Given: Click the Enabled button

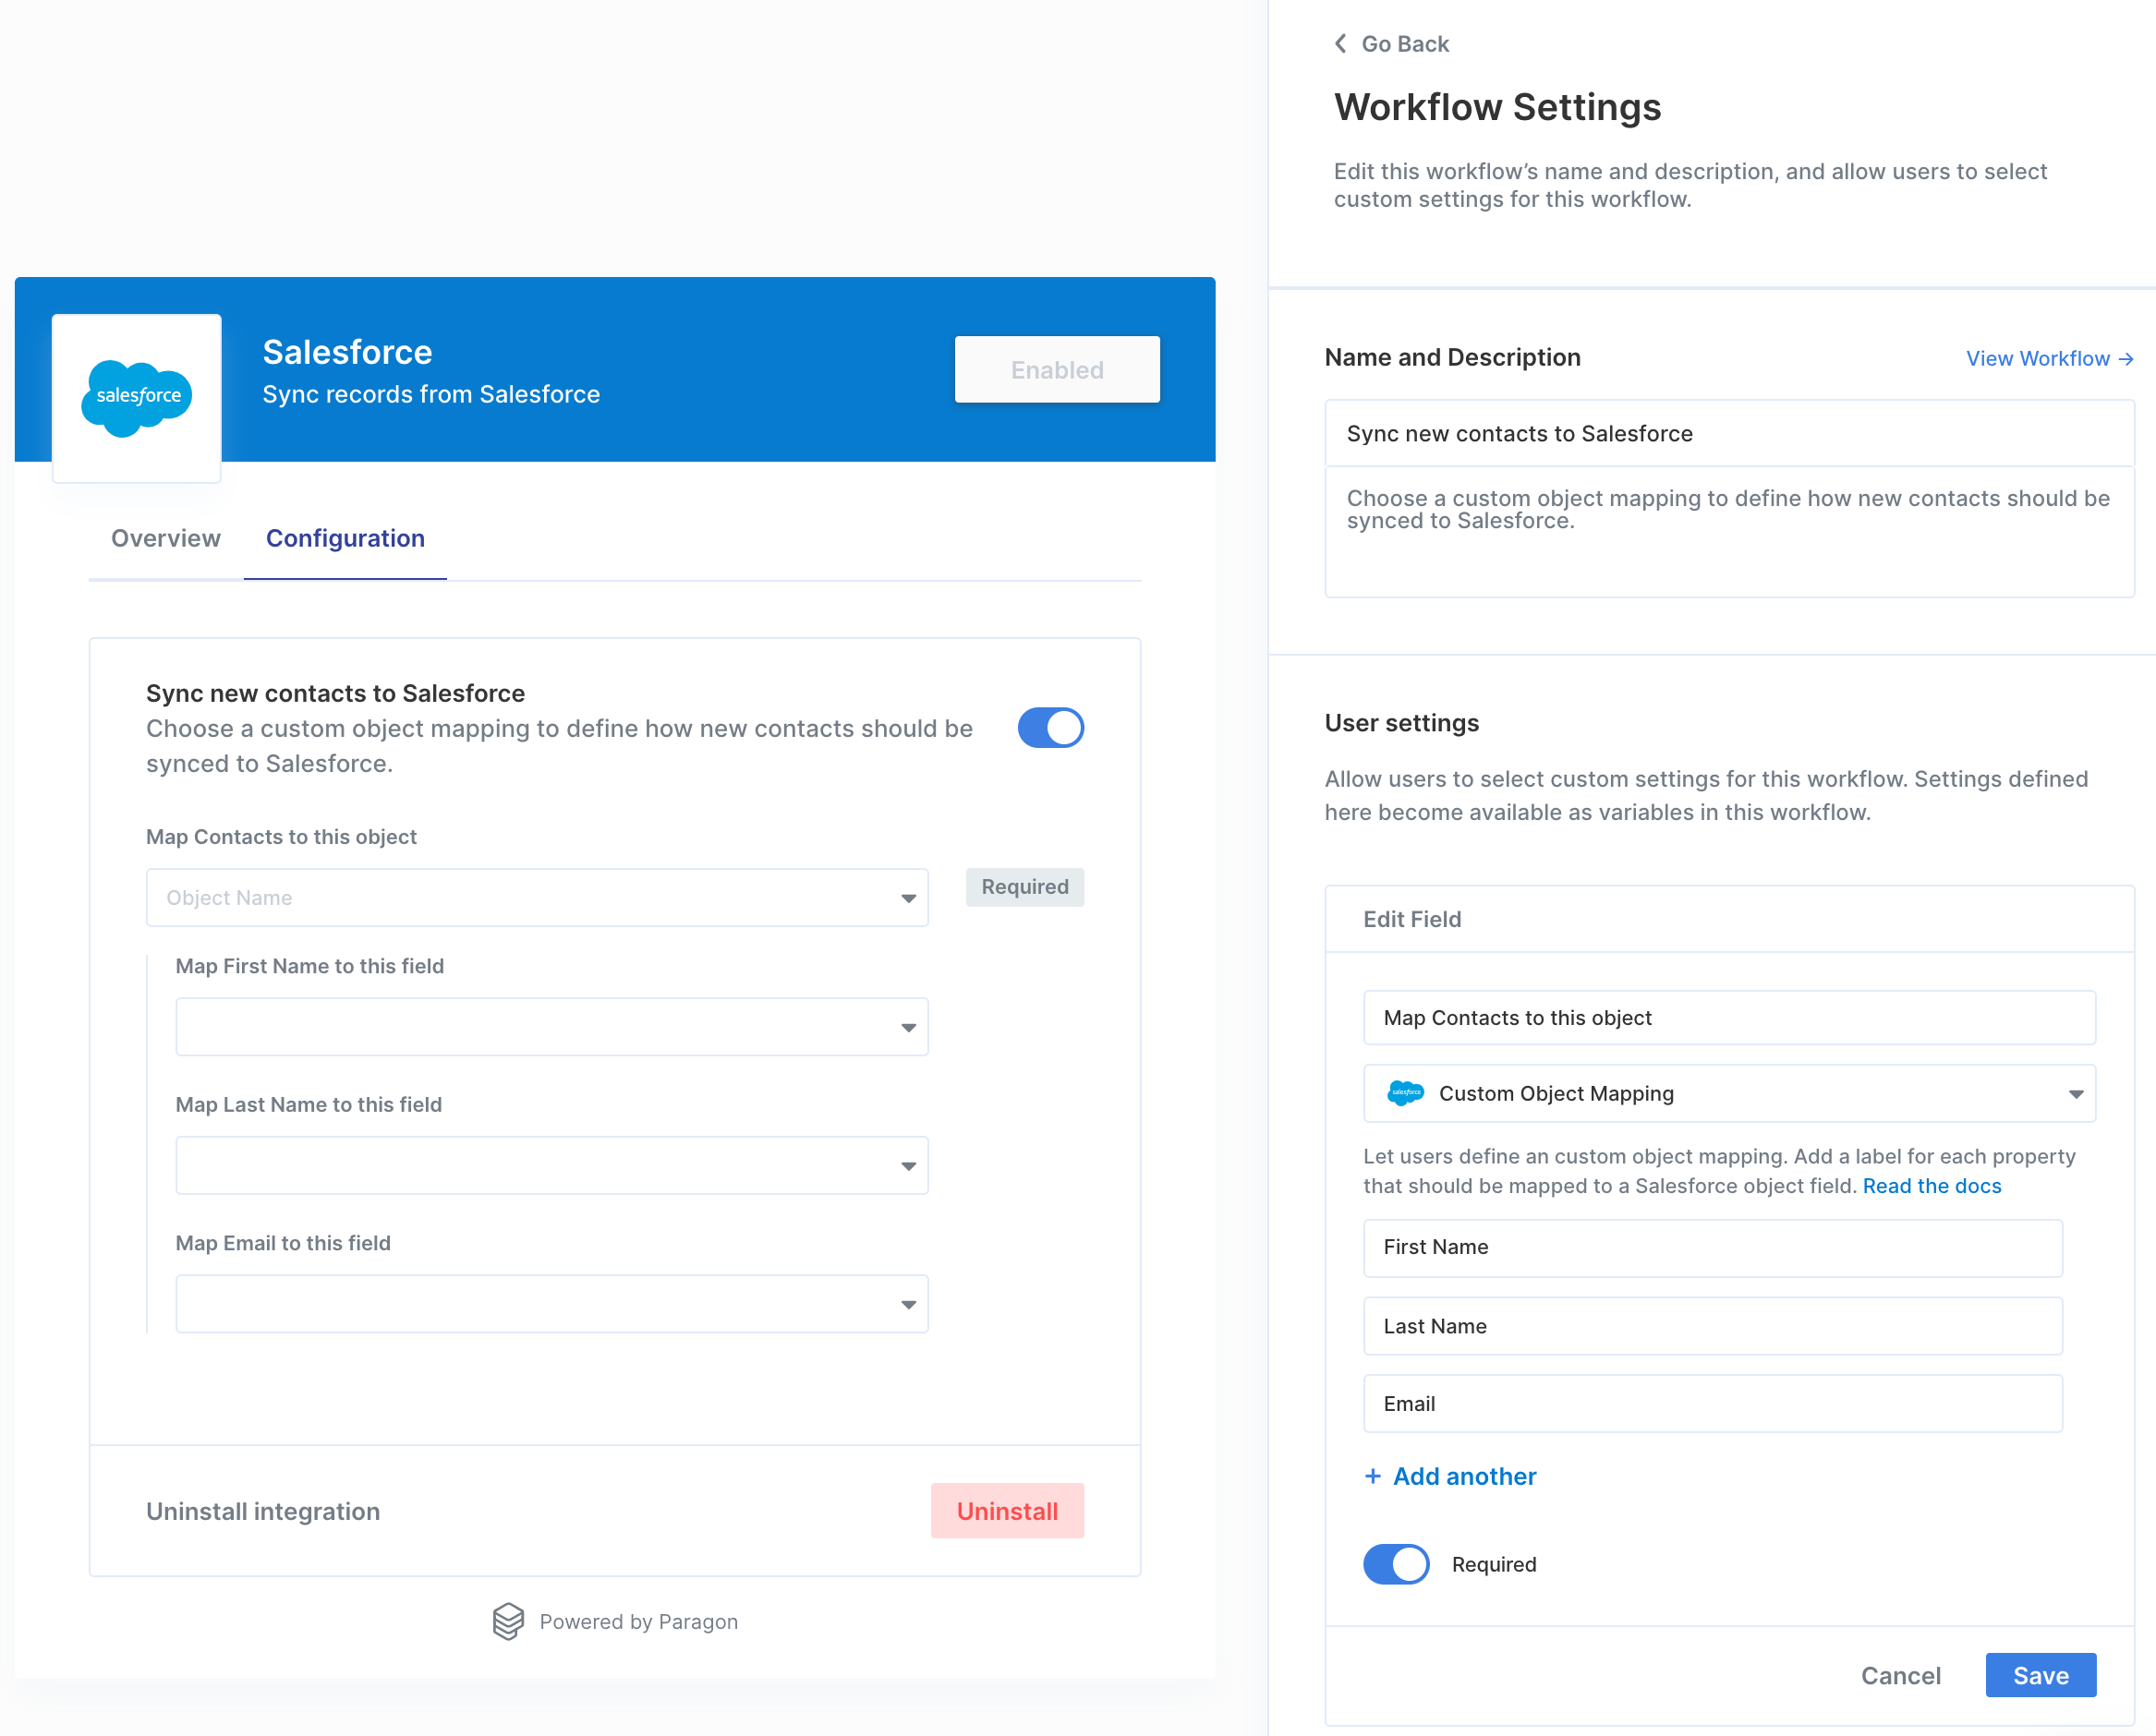Looking at the screenshot, I should coord(1057,370).
